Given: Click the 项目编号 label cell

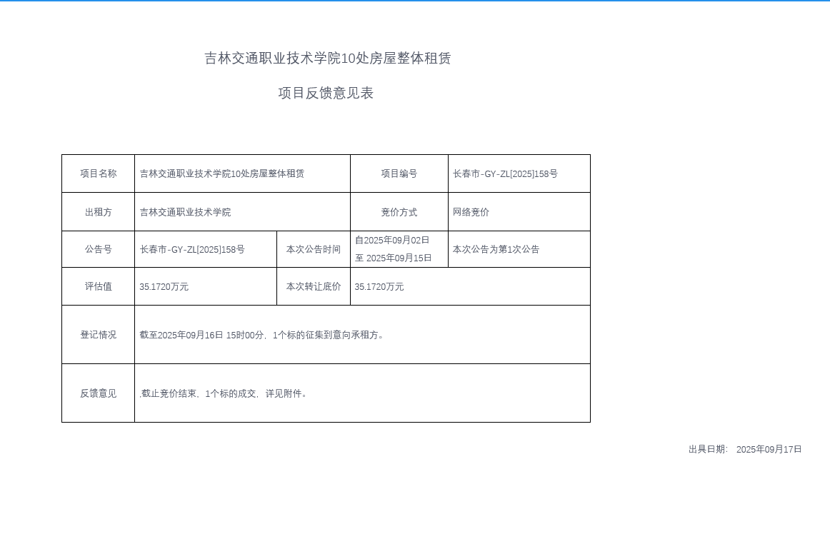Looking at the screenshot, I should tap(399, 173).
